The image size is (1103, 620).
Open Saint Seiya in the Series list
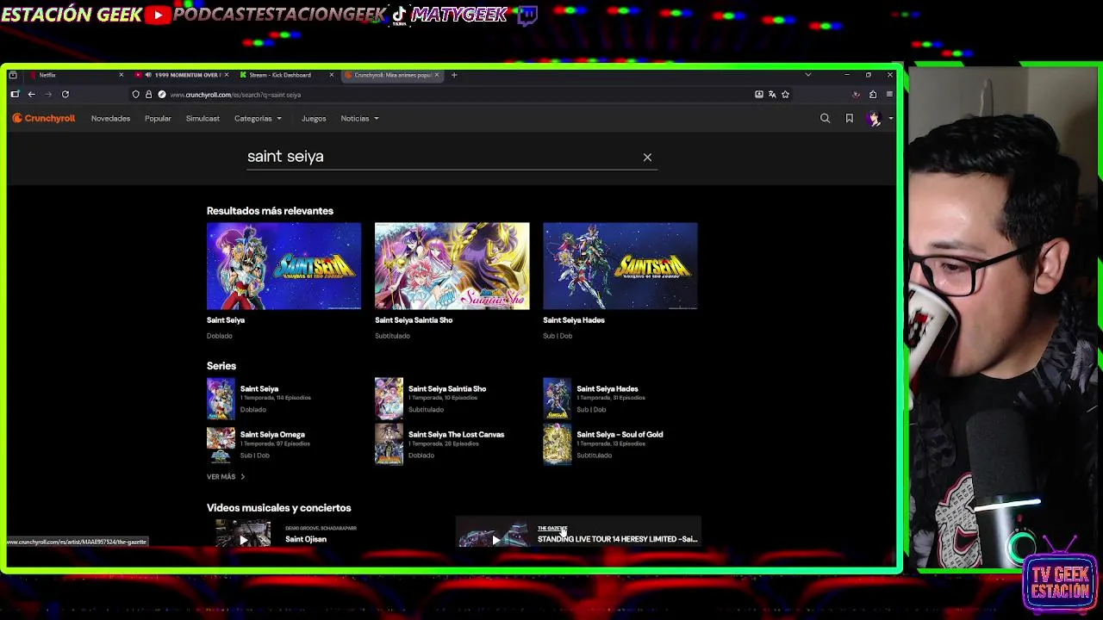click(x=259, y=389)
